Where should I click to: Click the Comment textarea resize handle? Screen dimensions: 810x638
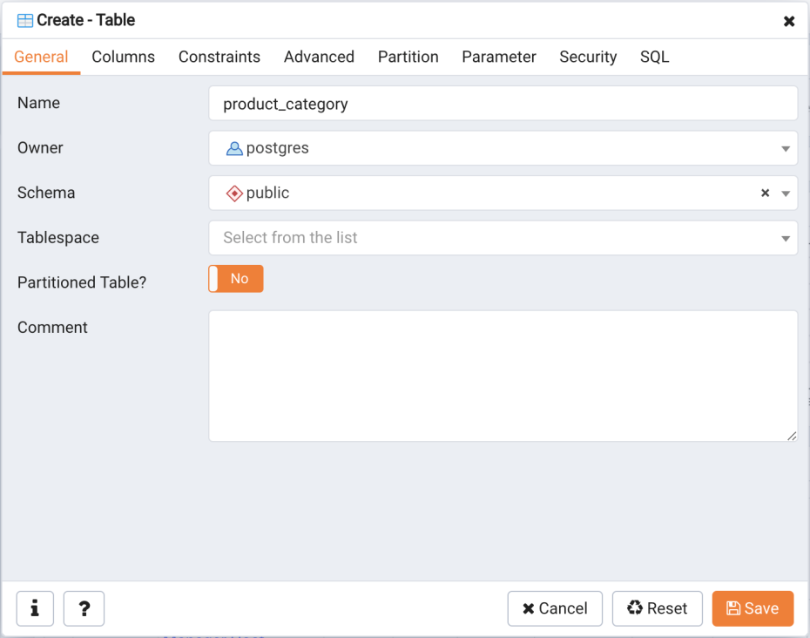792,436
